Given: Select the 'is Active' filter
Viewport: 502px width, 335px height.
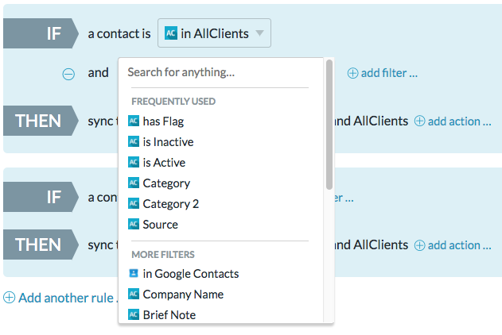Looking at the screenshot, I should tap(164, 163).
